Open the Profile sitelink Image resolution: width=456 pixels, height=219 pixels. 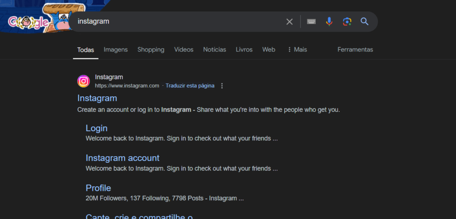pos(98,188)
